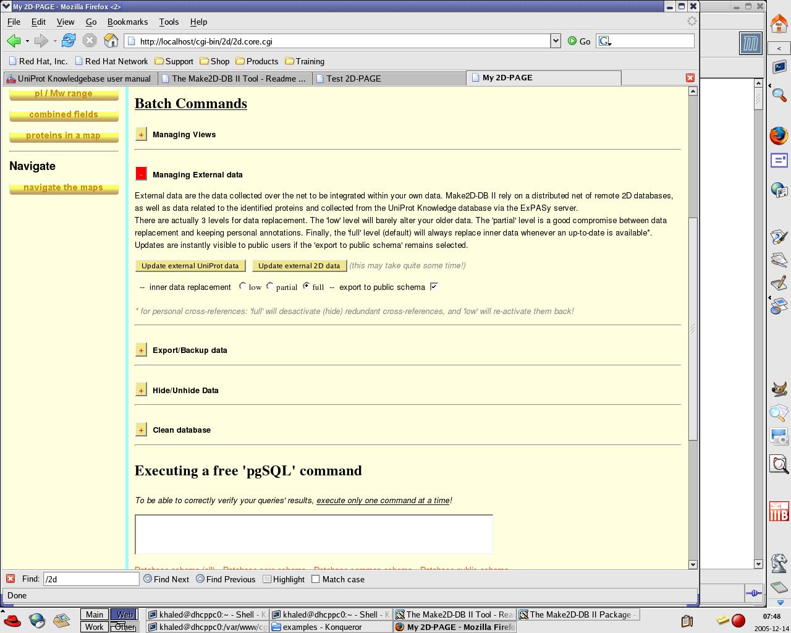Viewport: 791px width, 633px height.
Task: Click 'Update external UniProt data' button
Action: tap(190, 266)
